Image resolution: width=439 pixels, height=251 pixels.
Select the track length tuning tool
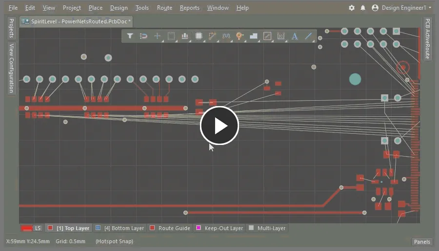click(226, 36)
